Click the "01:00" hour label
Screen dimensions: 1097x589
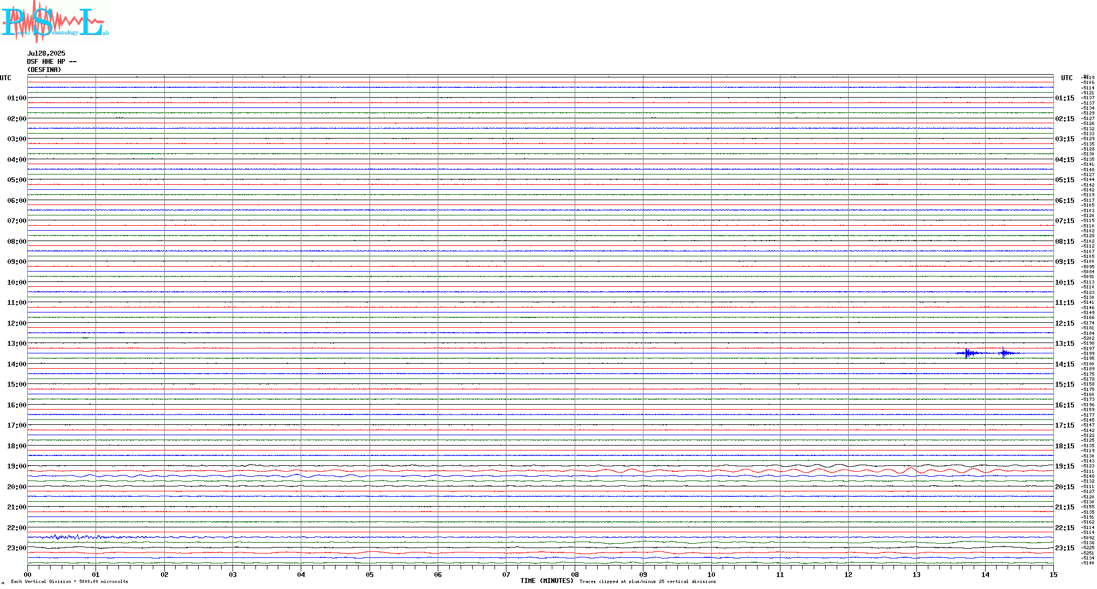point(17,98)
